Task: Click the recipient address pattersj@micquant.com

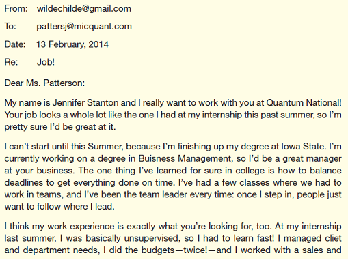Action: 84,27
